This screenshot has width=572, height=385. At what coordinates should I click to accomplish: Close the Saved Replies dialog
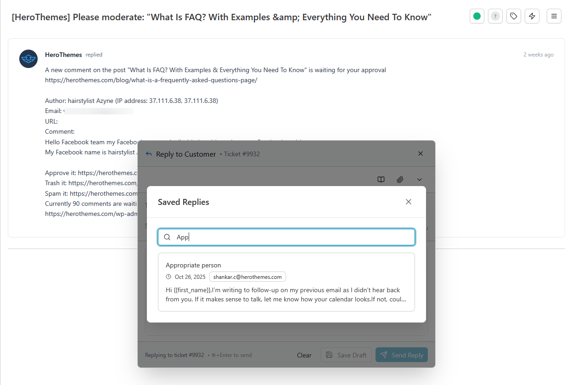coord(409,202)
